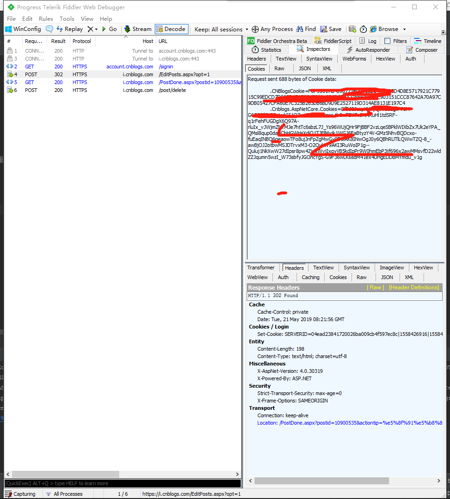The width and height of the screenshot is (450, 499).
Task: Switch to Fiddler Orchestra Beta tab
Action: (277, 41)
